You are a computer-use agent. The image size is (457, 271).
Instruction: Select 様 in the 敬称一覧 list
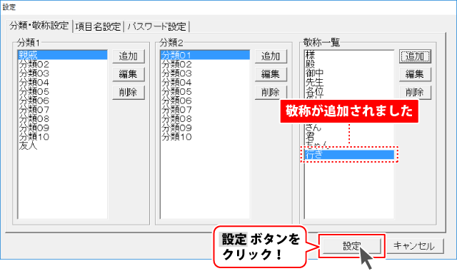(x=349, y=55)
